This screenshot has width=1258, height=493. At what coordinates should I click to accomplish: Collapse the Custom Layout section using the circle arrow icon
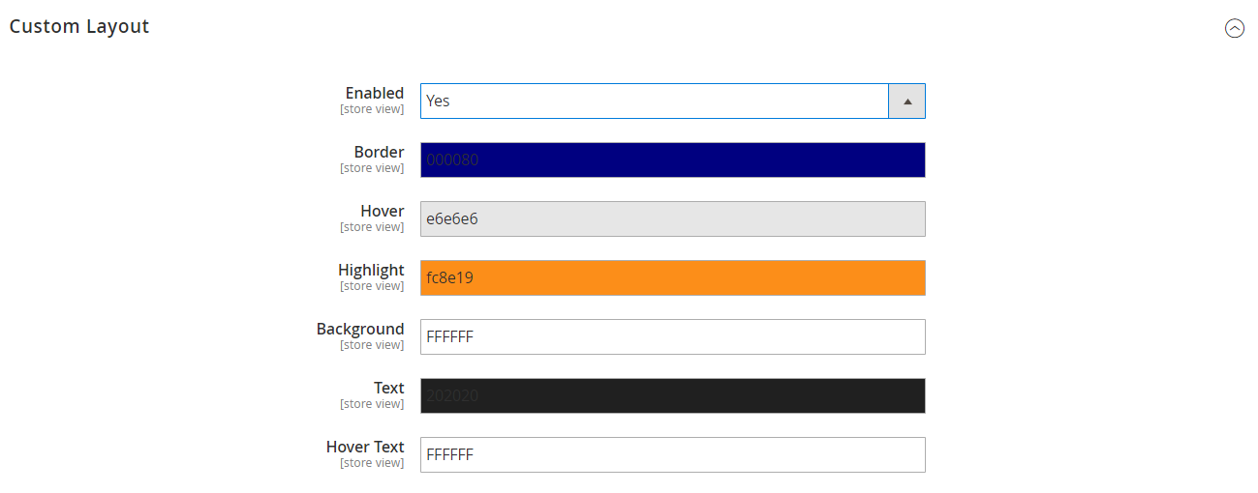(x=1235, y=28)
